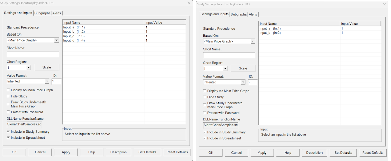Switch to Alerts tab in InputDisplayOrder2 dialog
Image resolution: width=391 pixels, height=161 pixels.
click(253, 14)
